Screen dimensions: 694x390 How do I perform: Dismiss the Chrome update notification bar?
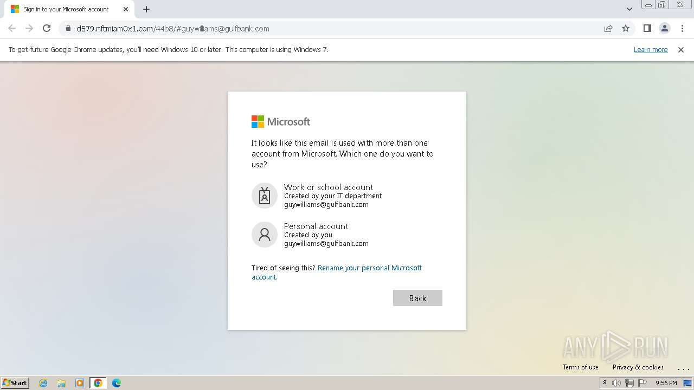coord(681,50)
